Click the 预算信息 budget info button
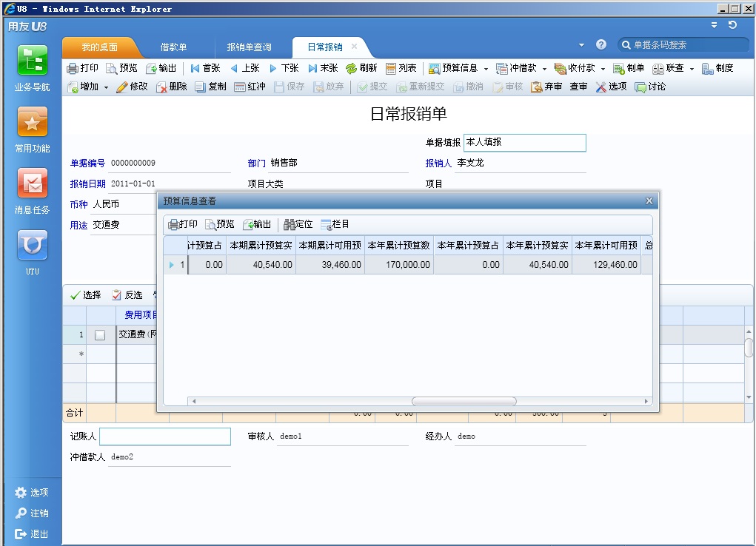 click(x=453, y=68)
